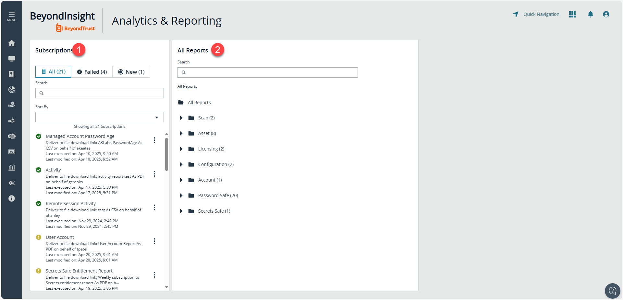
Task: Expand the Asset (8) folder
Action: 181,133
